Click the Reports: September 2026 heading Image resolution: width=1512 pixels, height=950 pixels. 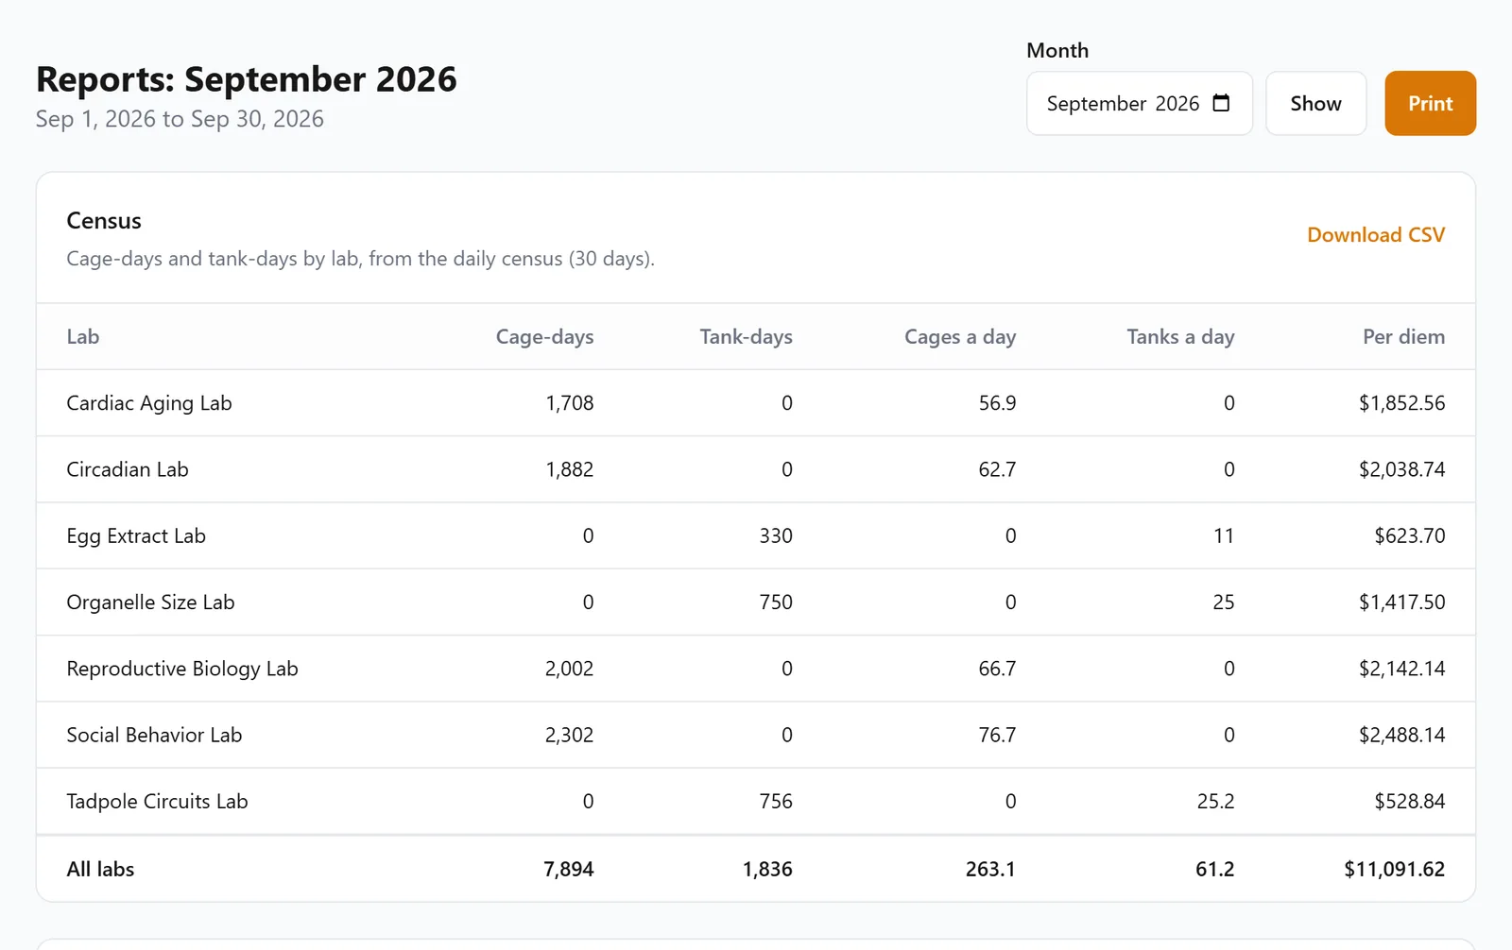pyautogui.click(x=247, y=79)
